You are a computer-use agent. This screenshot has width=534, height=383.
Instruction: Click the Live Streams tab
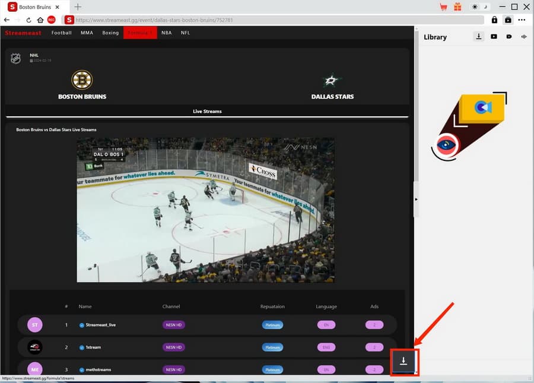[207, 111]
